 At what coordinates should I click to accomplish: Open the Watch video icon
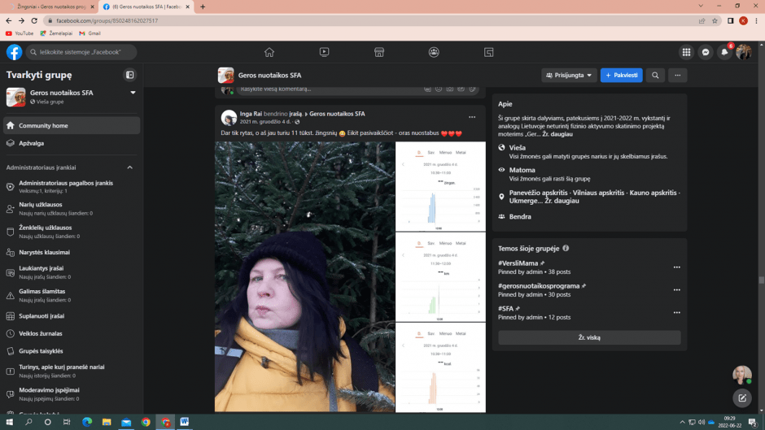point(324,52)
